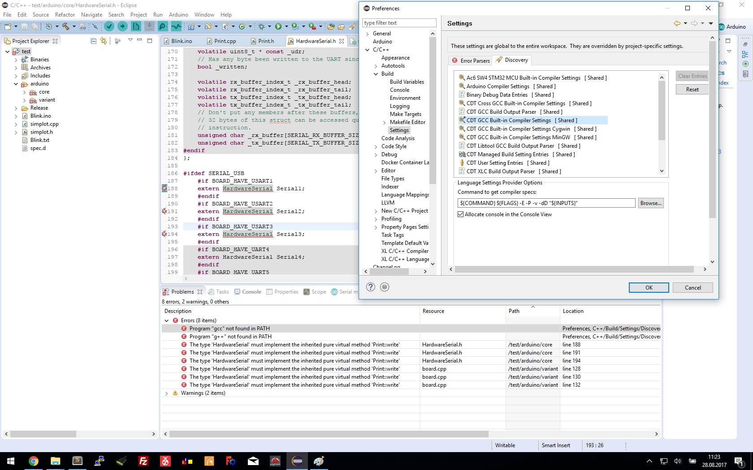Click the Preferences back arrow icon
The height and width of the screenshot is (470, 753).
(x=677, y=23)
